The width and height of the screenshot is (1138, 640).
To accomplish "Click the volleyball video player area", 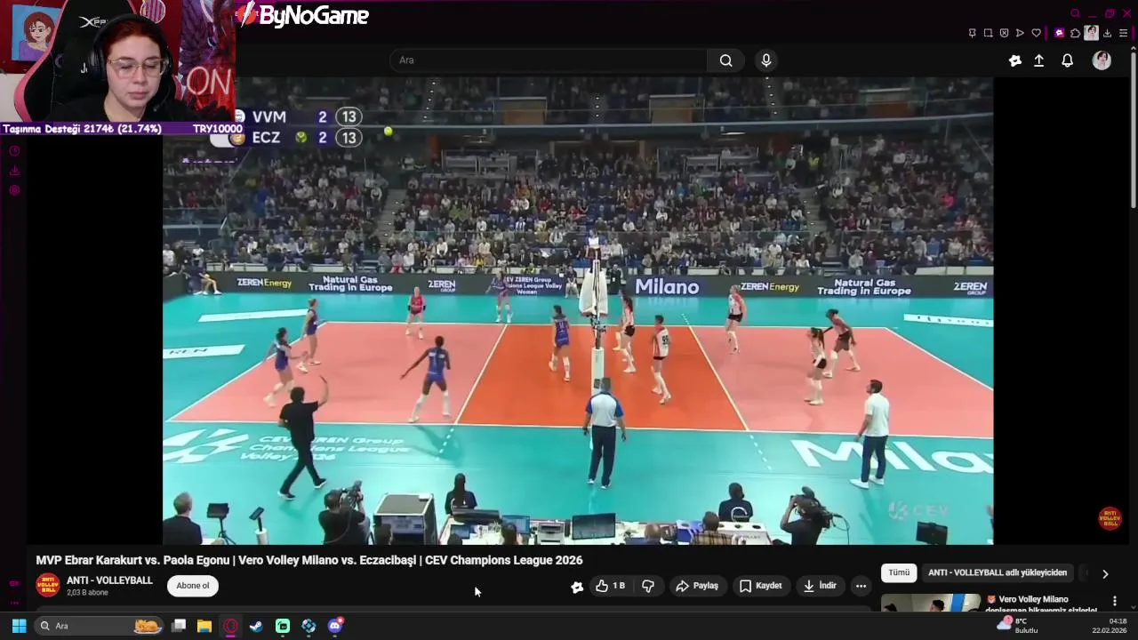I will (x=578, y=311).
